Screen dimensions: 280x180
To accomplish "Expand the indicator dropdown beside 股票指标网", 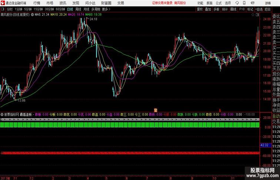I will 2,115.
